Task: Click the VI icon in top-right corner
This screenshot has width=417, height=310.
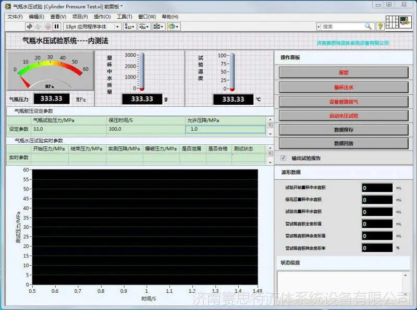Action: pos(406,21)
